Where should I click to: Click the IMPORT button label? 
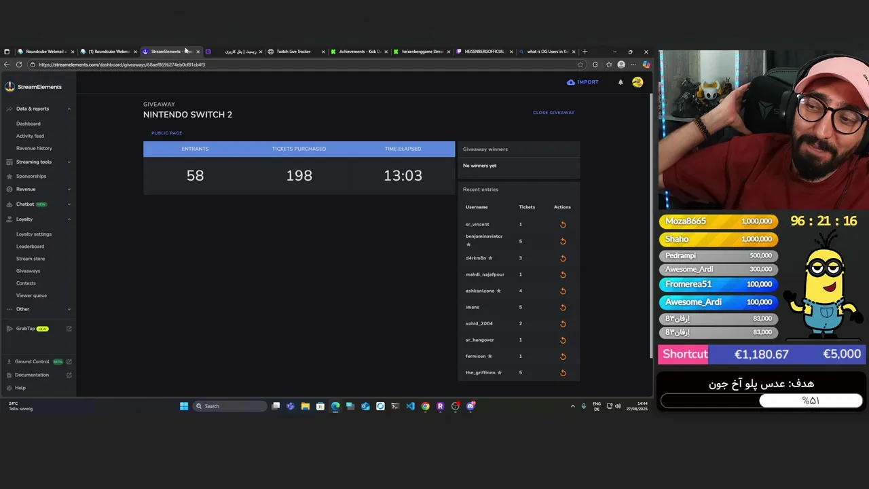pyautogui.click(x=588, y=82)
